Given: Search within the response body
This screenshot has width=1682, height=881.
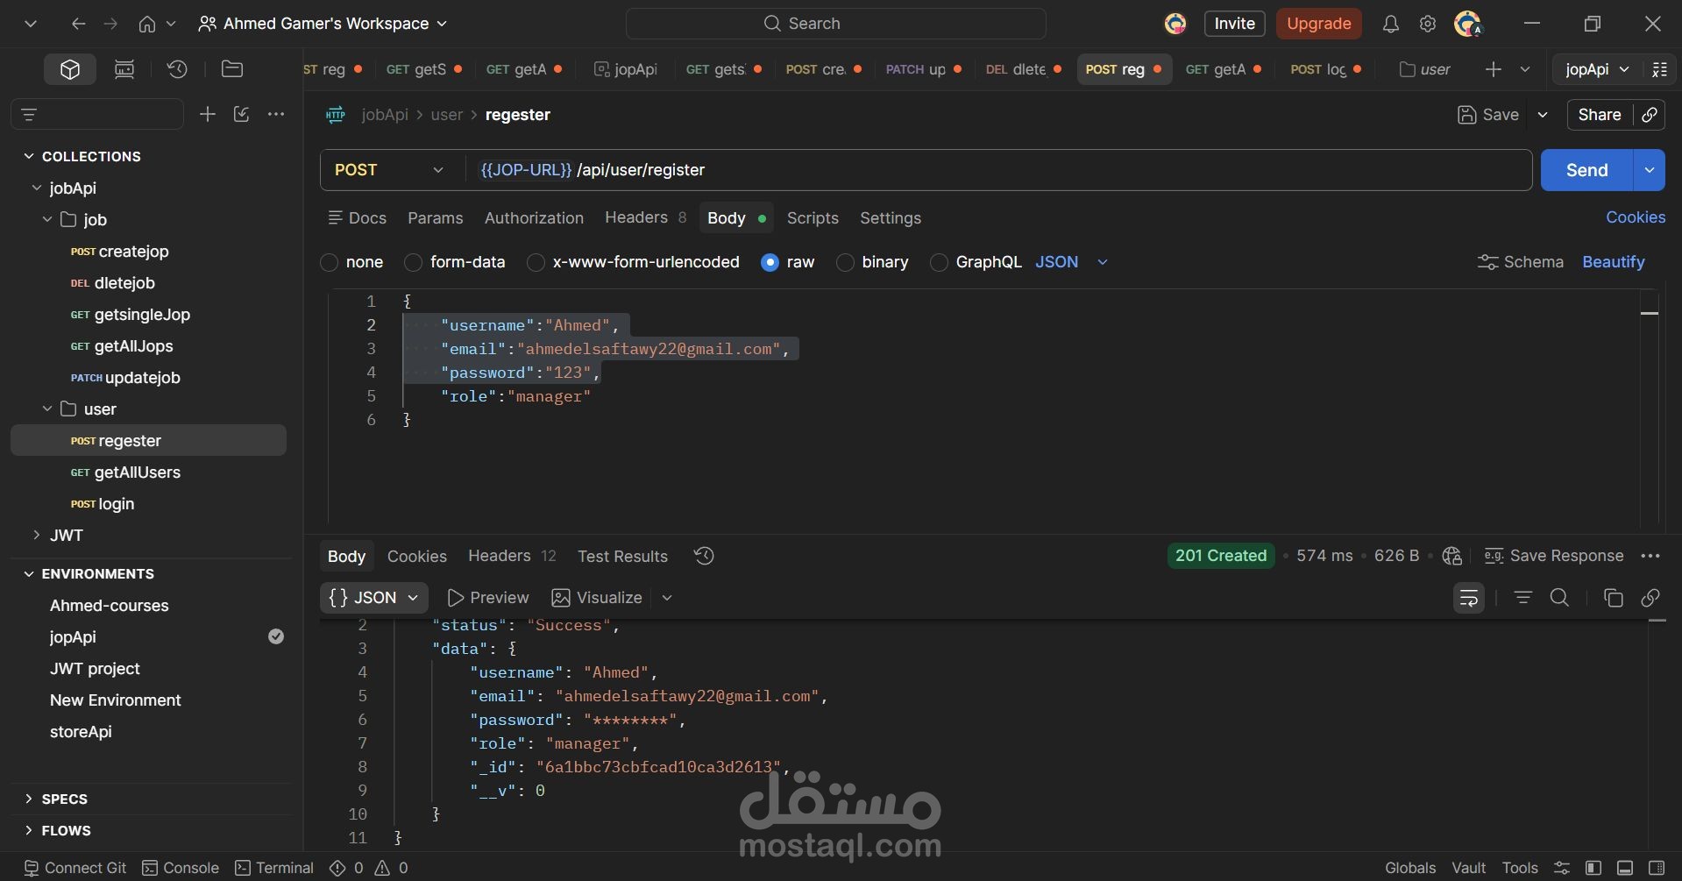Looking at the screenshot, I should pyautogui.click(x=1560, y=598).
